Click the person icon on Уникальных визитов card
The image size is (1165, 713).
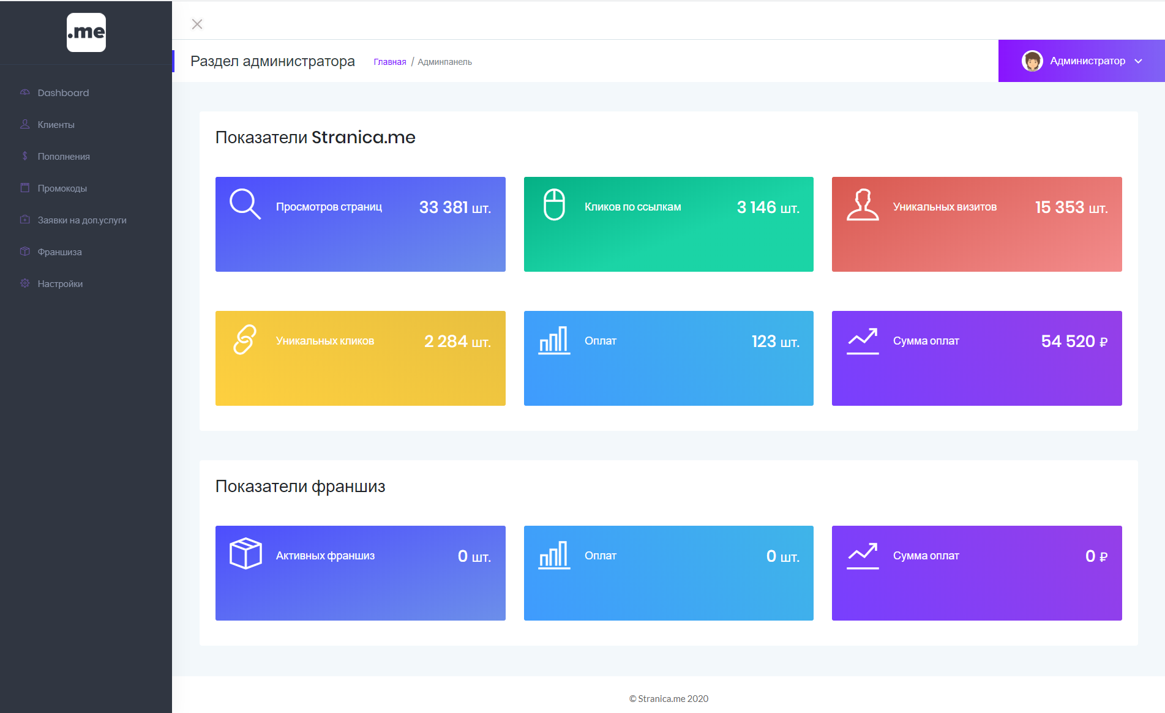[x=863, y=204]
